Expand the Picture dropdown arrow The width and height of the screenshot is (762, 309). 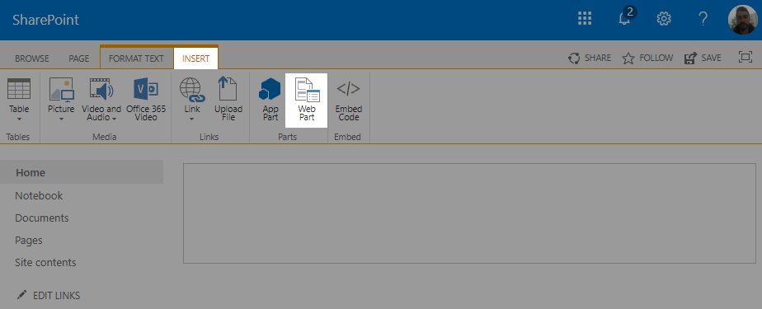tap(61, 119)
